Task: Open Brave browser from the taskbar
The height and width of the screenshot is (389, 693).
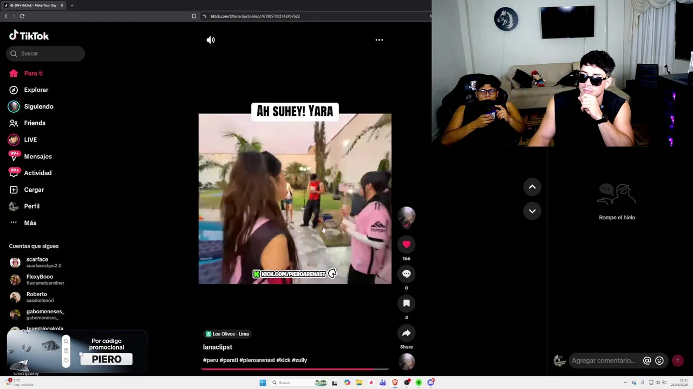Action: coord(395,383)
